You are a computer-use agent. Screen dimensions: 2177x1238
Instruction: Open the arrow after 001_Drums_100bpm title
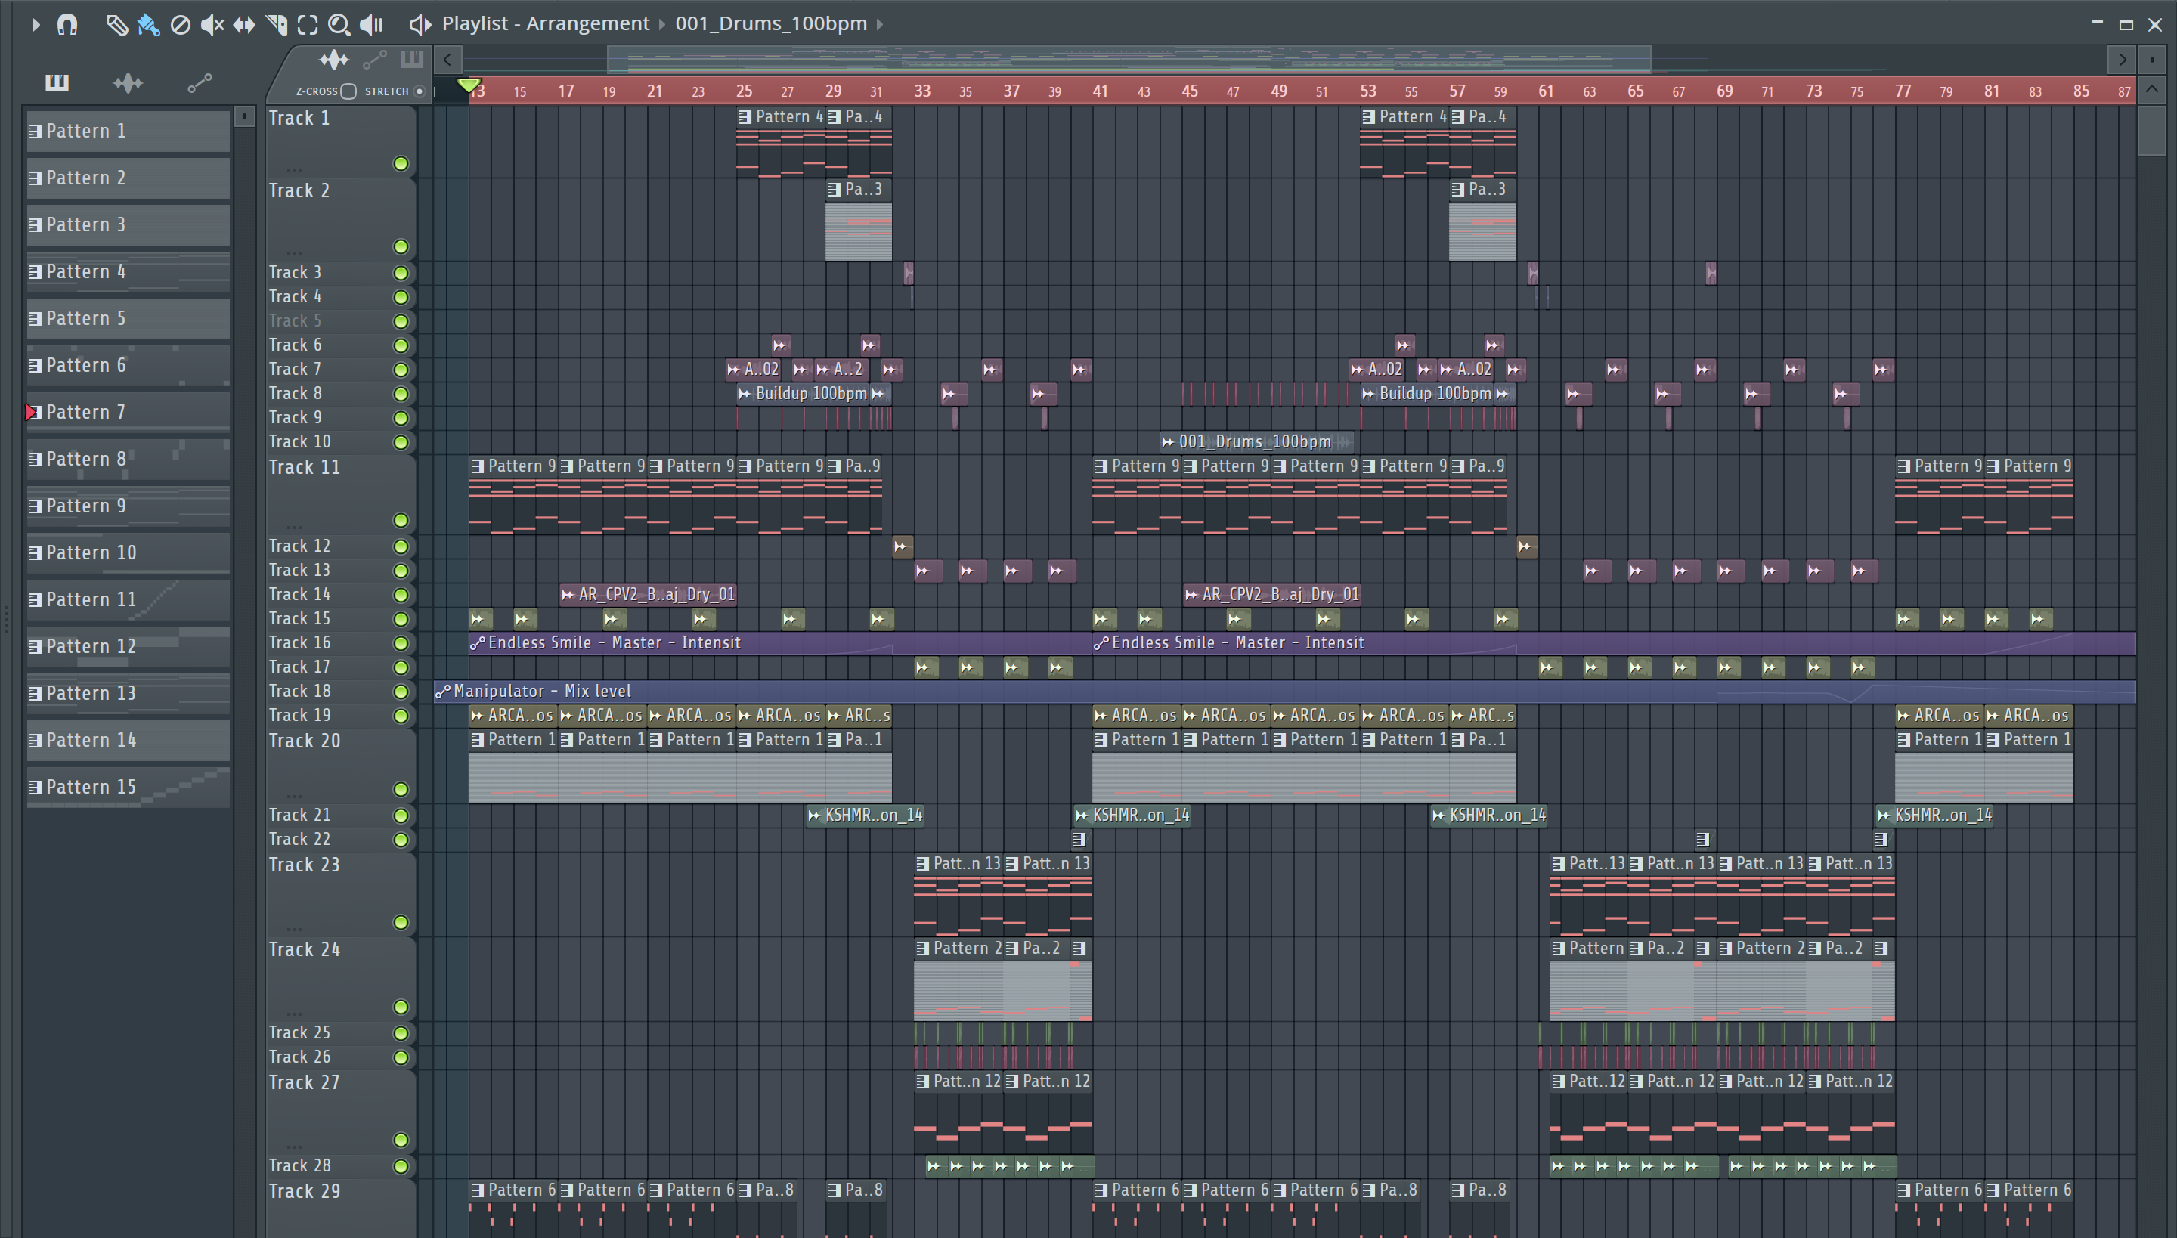click(880, 25)
